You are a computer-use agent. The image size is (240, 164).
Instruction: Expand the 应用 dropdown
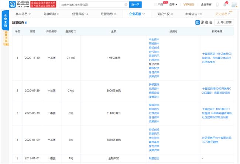(x=173, y=4)
